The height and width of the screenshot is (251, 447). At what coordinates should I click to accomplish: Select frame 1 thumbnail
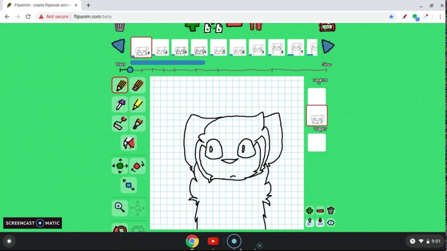[x=141, y=47]
